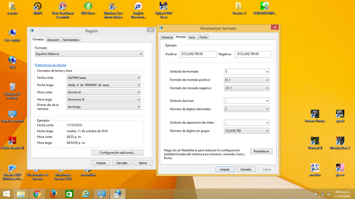Open the USB Show desktop shortcut
The width and height of the screenshot is (355, 199).
click(88, 8)
